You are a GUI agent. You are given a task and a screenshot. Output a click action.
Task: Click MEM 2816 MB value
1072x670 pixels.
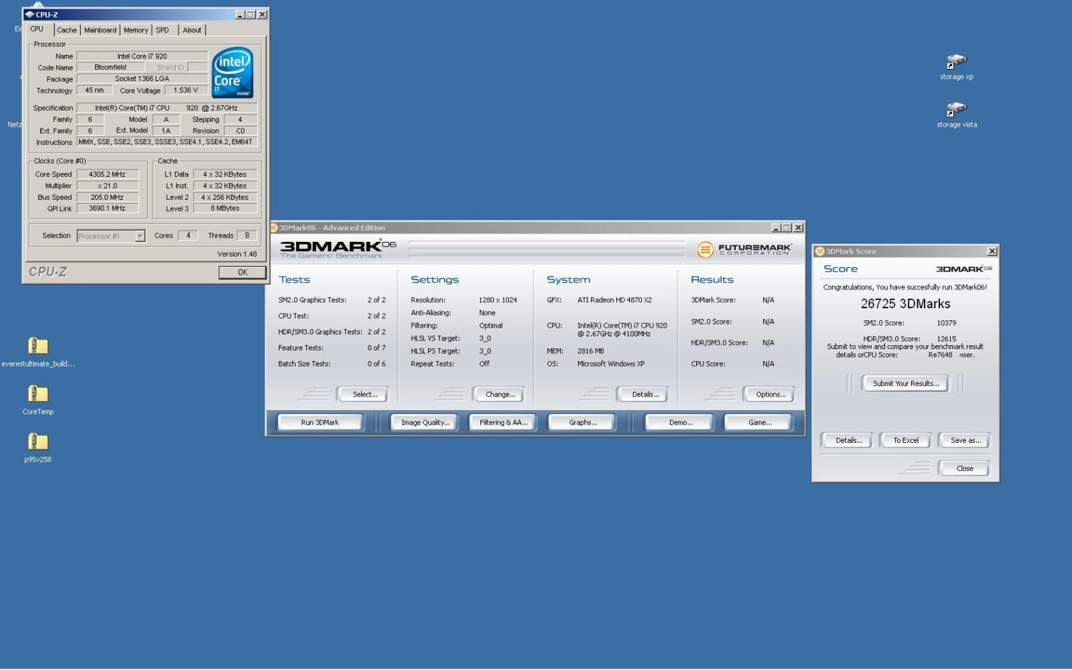point(590,351)
